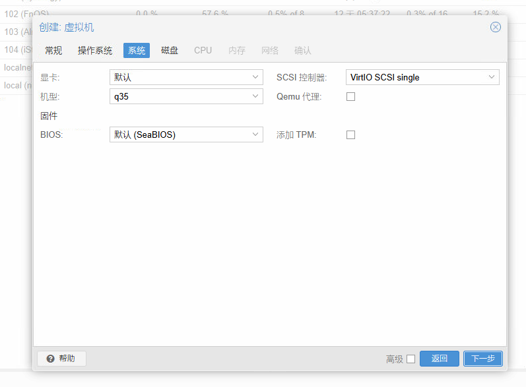526x387 pixels.
Task: Toggle the 高级 advanced checkbox
Action: point(411,359)
